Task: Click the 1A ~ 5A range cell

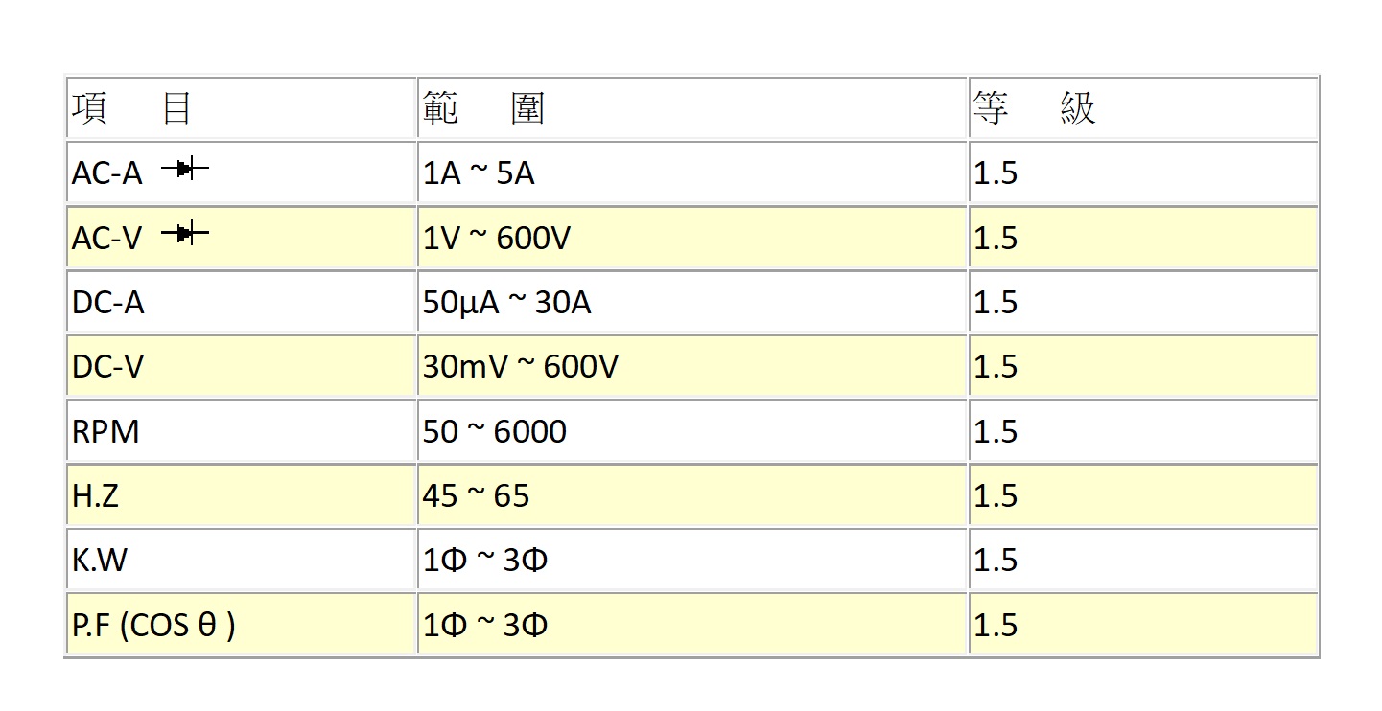Action: click(692, 173)
